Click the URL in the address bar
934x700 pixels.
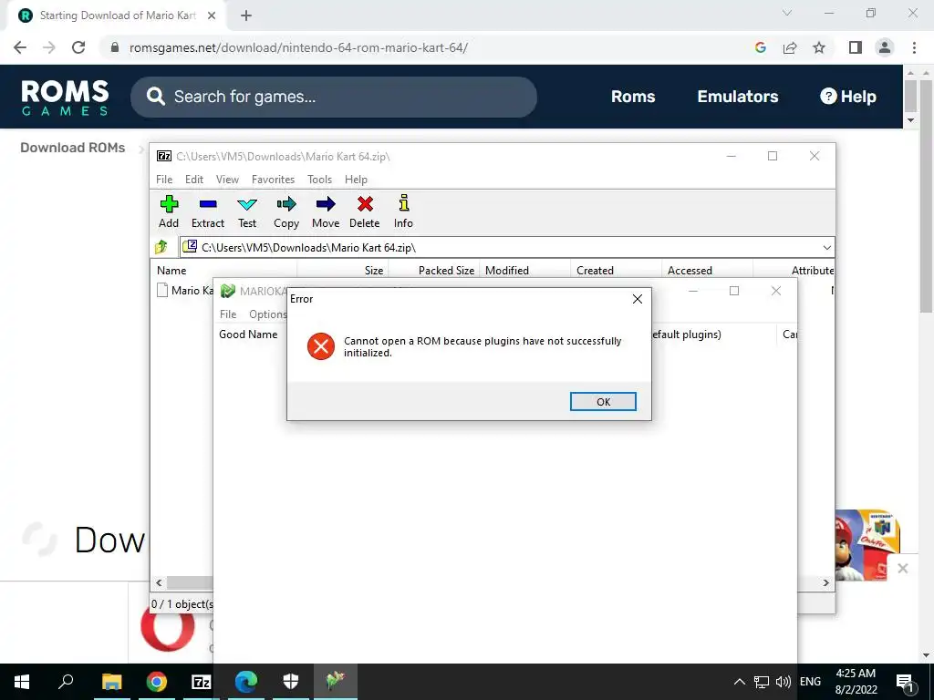298,47
